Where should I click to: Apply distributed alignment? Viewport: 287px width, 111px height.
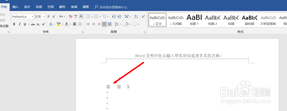point(110,24)
